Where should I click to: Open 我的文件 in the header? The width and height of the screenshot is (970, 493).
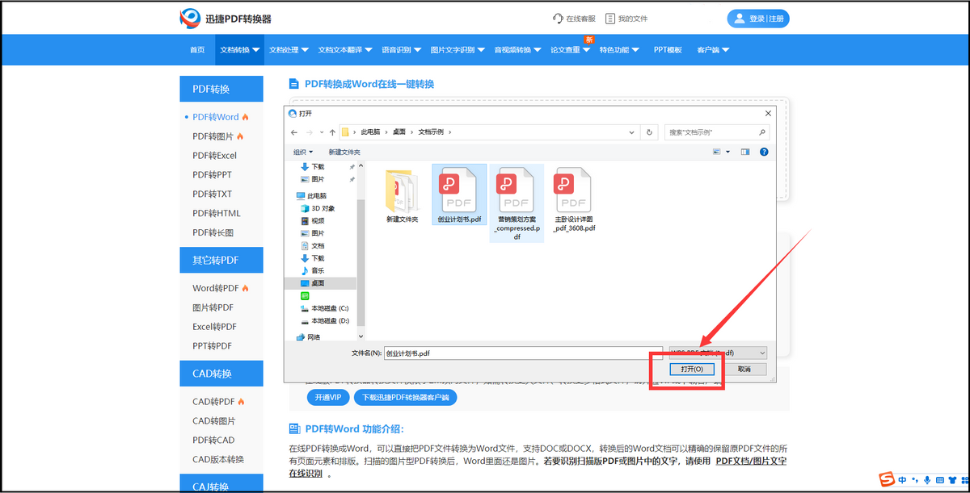(x=626, y=19)
